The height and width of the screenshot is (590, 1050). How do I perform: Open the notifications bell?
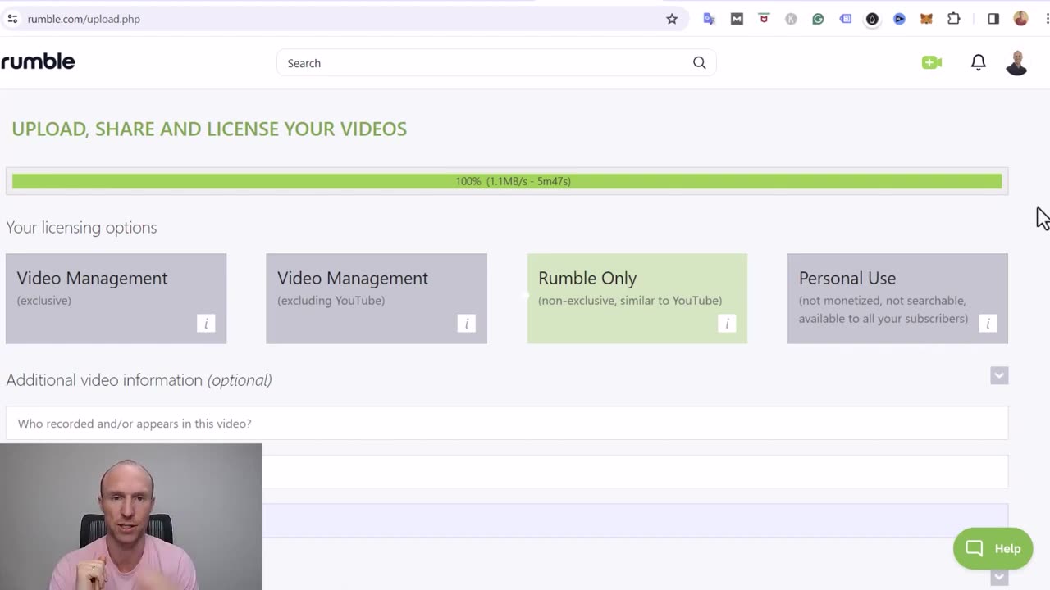pos(978,62)
